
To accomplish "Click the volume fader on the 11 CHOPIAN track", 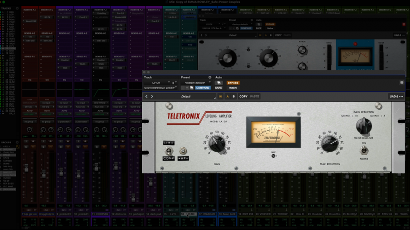I will 96,167.
